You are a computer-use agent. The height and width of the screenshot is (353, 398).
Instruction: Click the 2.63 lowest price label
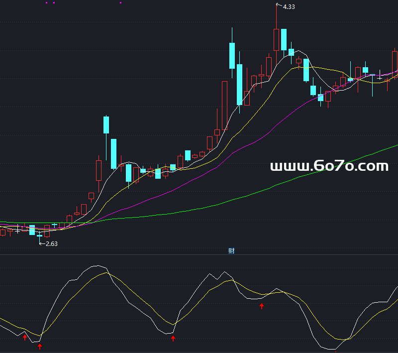[52, 244]
